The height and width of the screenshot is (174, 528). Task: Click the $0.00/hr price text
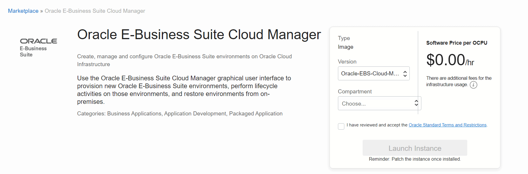450,60
